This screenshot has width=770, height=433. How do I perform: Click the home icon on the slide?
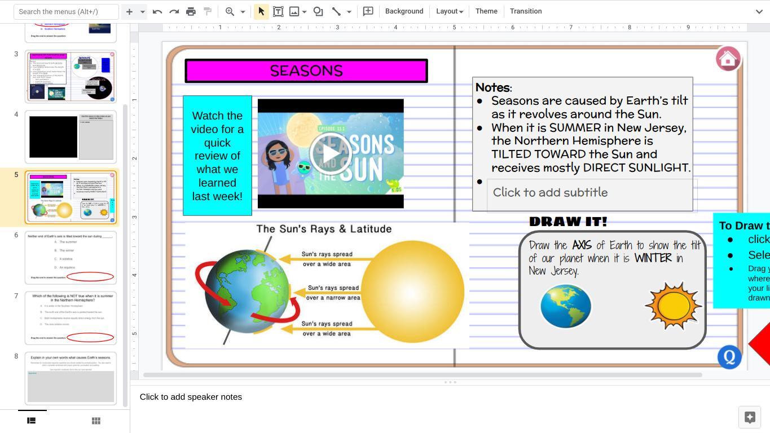click(x=728, y=59)
